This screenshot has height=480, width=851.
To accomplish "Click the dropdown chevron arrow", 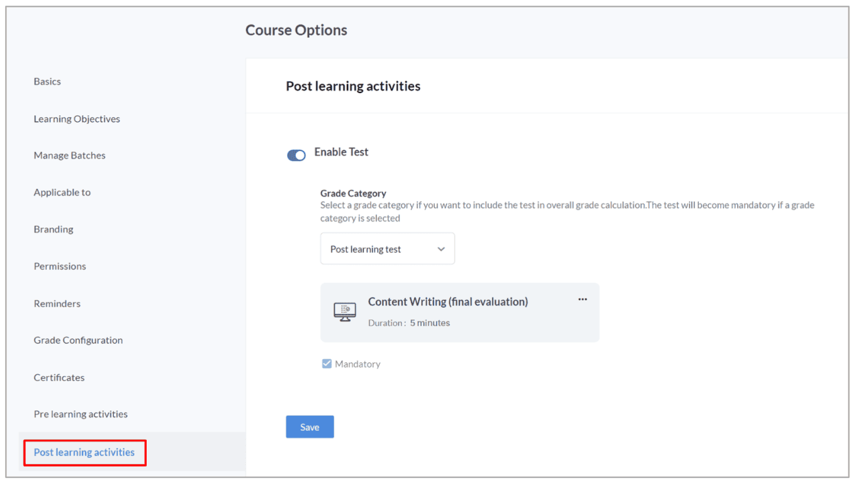I will pos(441,249).
